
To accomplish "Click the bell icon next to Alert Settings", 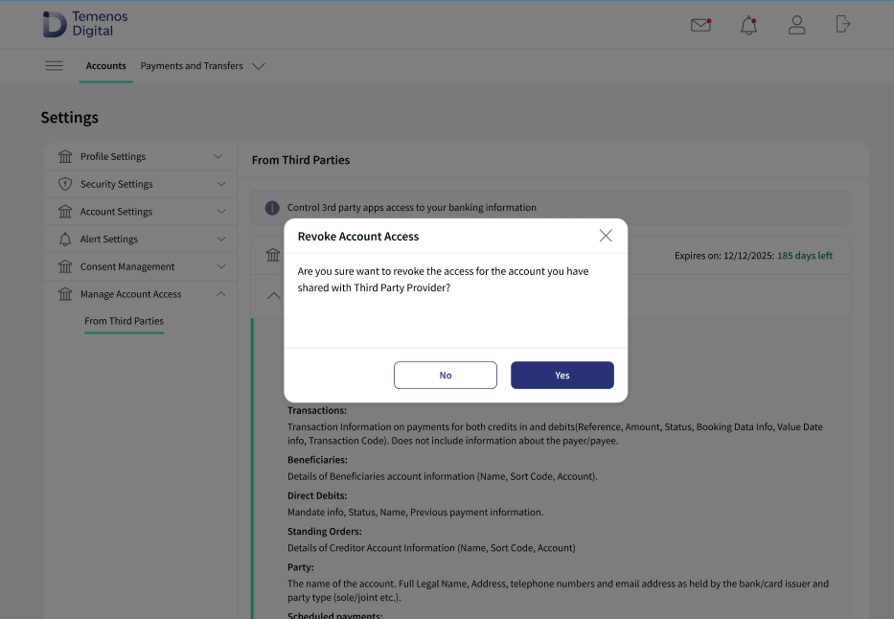I will (x=65, y=239).
